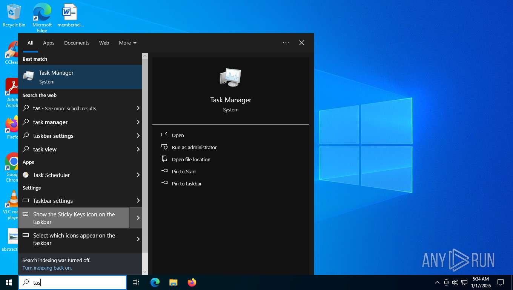Show hidden system tray icons chevron
Screen dimensions: 513x290
click(437, 282)
